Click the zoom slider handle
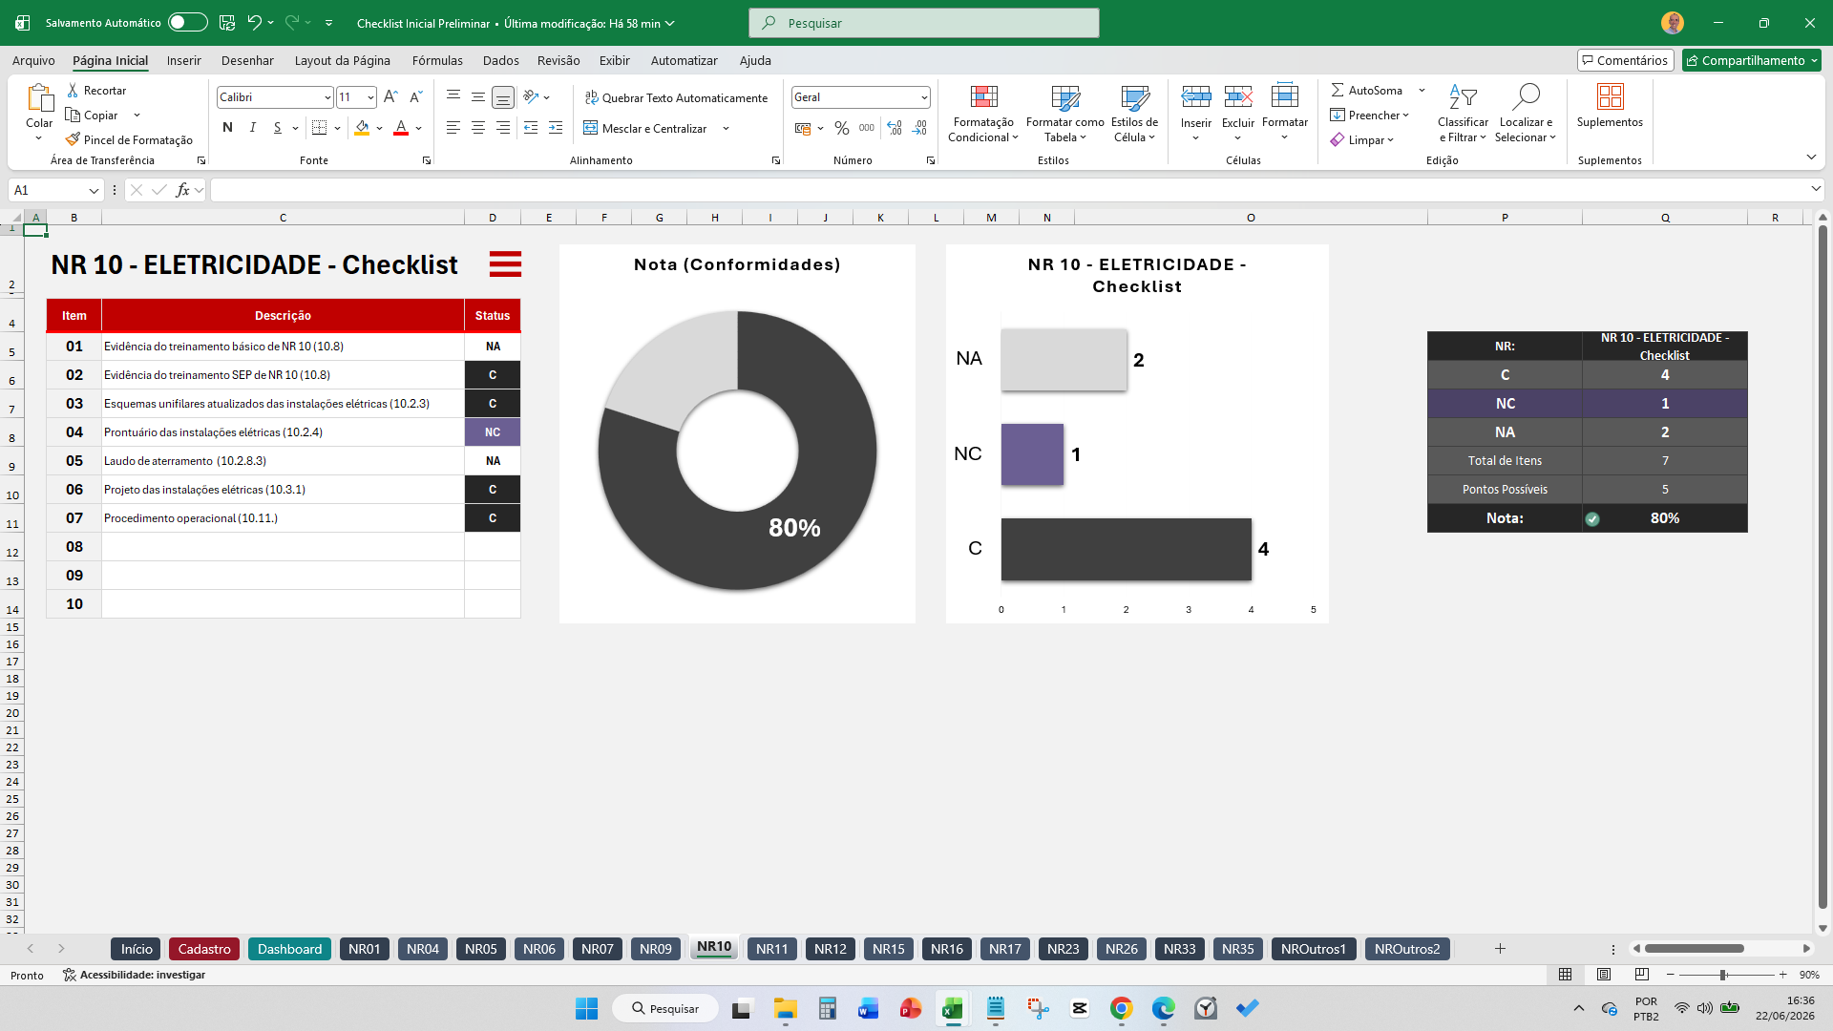 (1723, 975)
